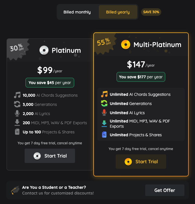Viewport: 195px width, 204px height.
Task: Click the silver Platinum disc icon
Action: coord(44,50)
